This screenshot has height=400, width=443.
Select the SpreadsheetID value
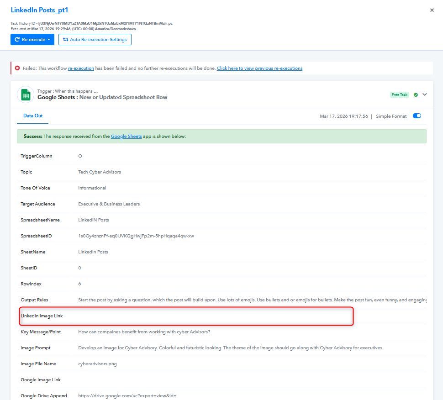136,236
